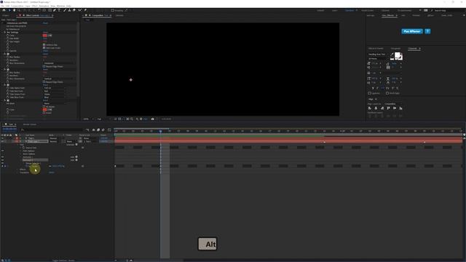Select the Pen tool
Screen dimensions: 466x262
[x=55, y=10]
